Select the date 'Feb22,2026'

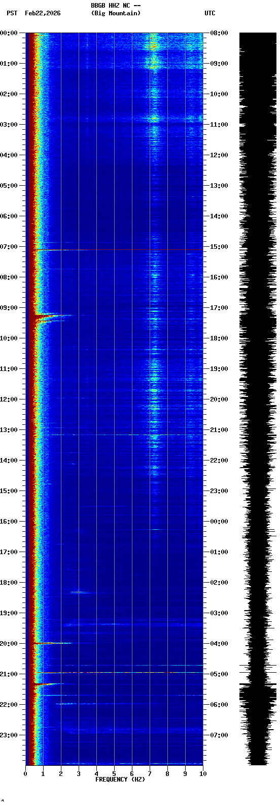[43, 13]
